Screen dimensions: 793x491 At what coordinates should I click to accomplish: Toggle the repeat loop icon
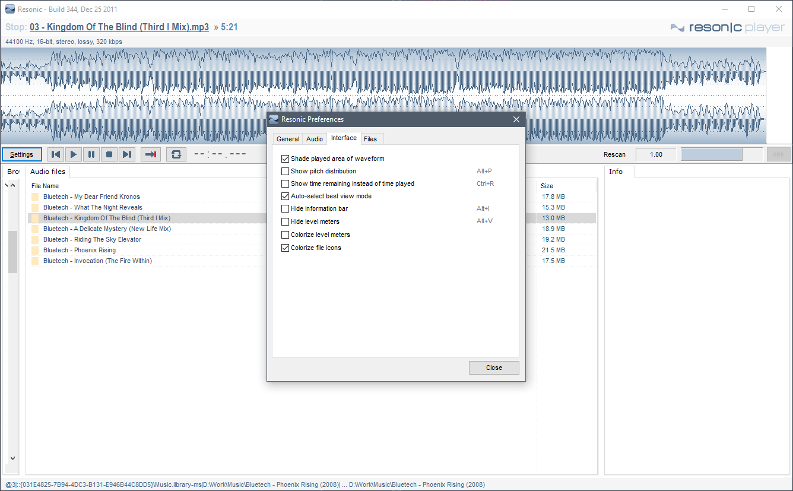point(176,154)
